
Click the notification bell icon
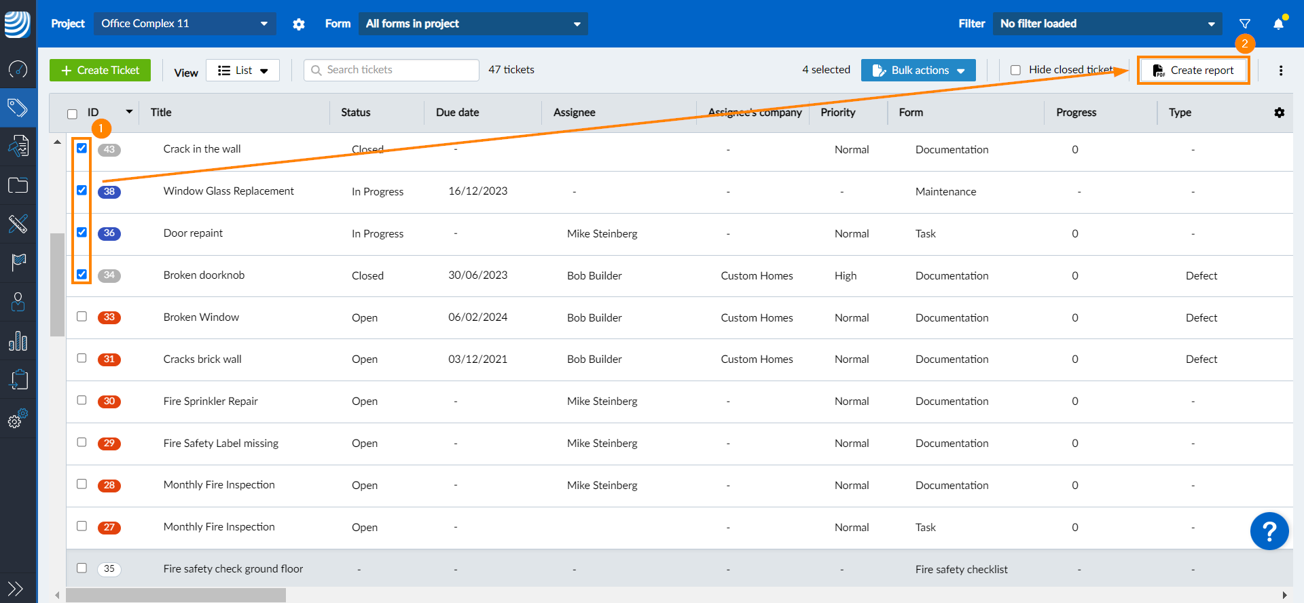coord(1278,24)
